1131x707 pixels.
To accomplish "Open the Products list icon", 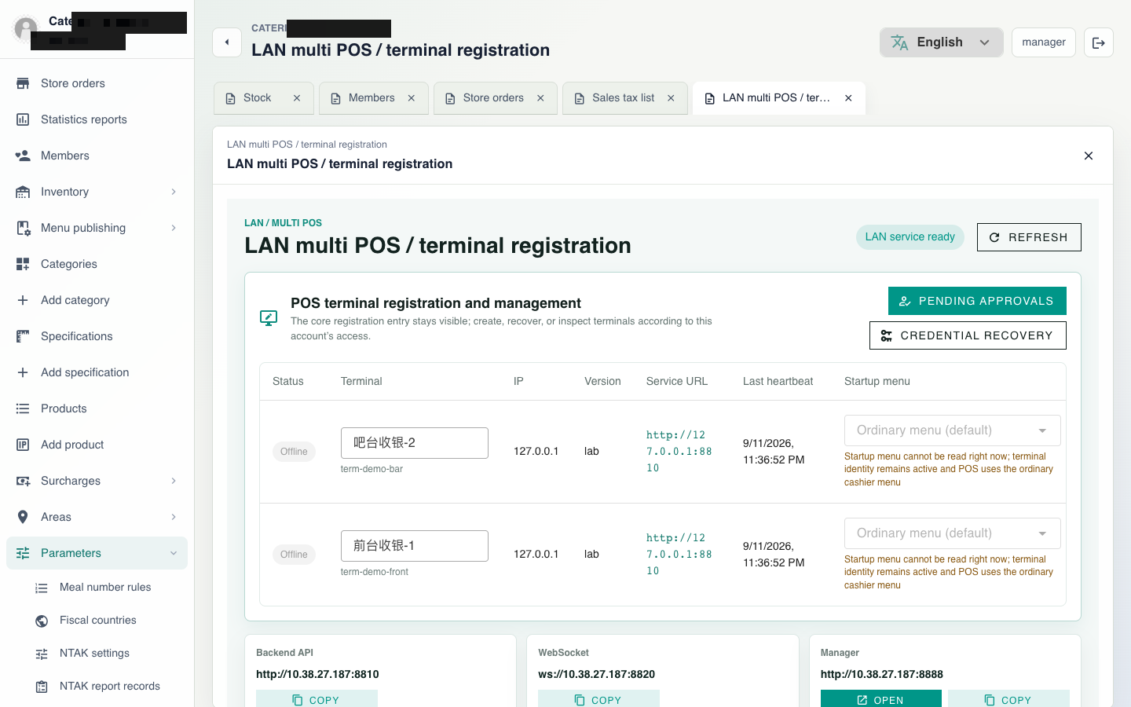I will (23, 408).
